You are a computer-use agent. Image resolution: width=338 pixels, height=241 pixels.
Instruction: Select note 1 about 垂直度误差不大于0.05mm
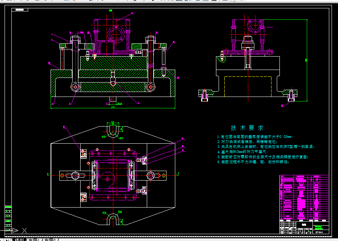[x=255, y=137]
